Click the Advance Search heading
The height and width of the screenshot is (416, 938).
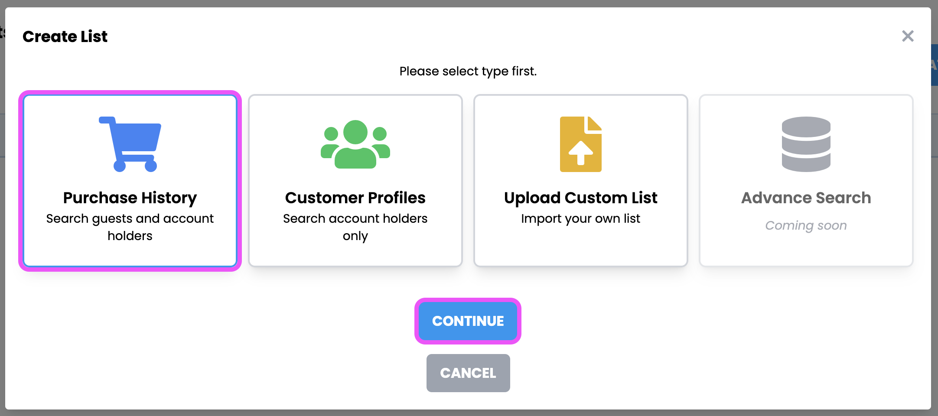coord(806,198)
